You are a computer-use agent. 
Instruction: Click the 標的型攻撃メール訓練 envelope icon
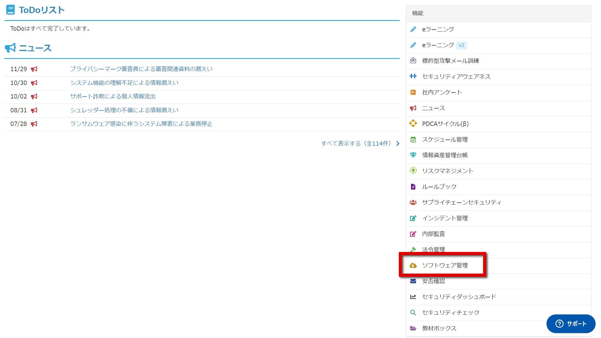coord(413,61)
